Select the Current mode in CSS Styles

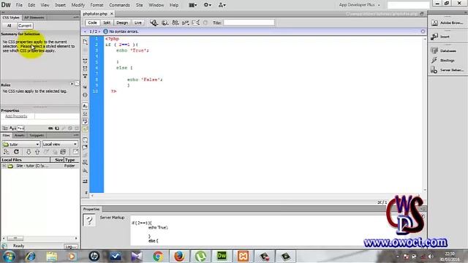[x=25, y=26]
